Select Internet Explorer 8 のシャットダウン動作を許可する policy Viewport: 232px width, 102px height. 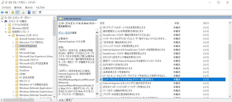[127, 83]
